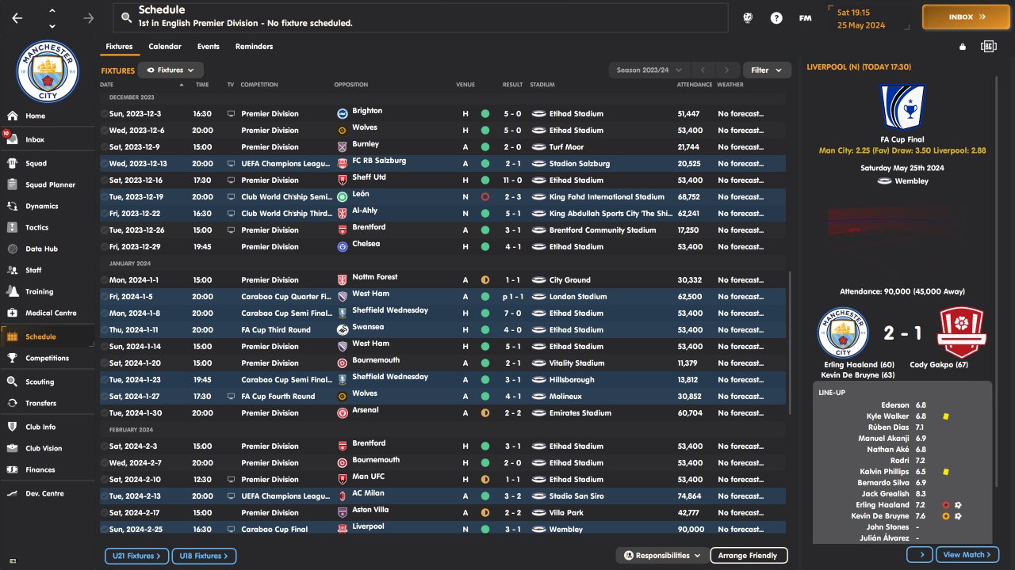
Task: Tick the circle beside the Nottm Forest fixture date
Action: point(104,280)
